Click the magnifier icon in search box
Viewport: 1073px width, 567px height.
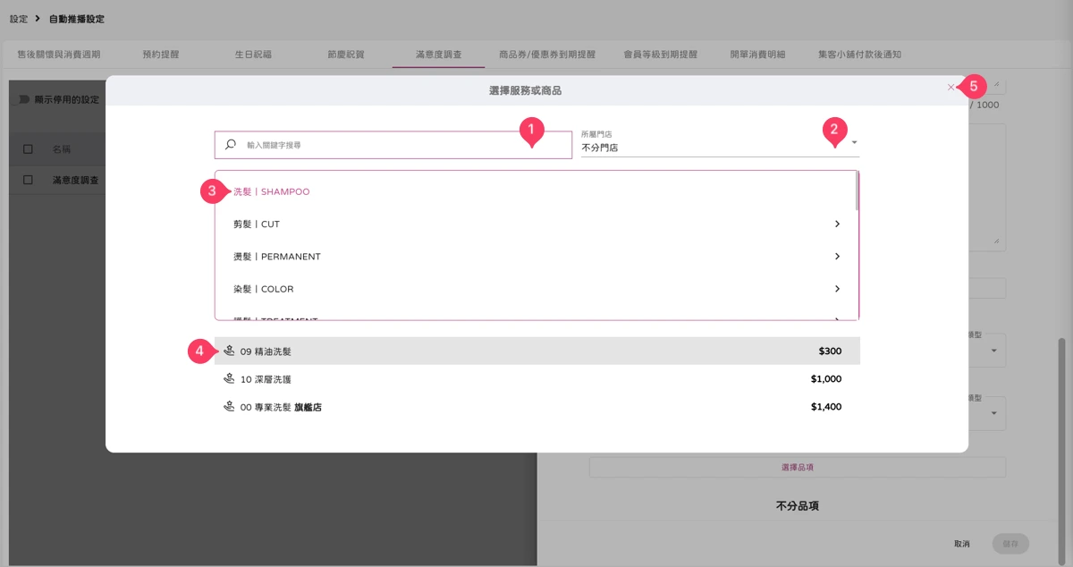[231, 145]
